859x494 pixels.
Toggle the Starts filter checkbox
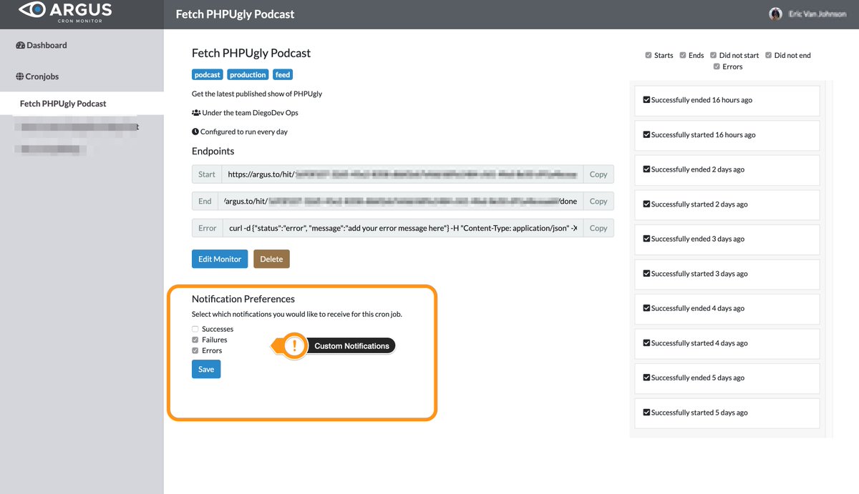pos(649,55)
